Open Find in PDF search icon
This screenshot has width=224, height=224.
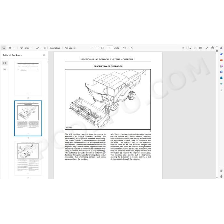[x=183, y=48]
